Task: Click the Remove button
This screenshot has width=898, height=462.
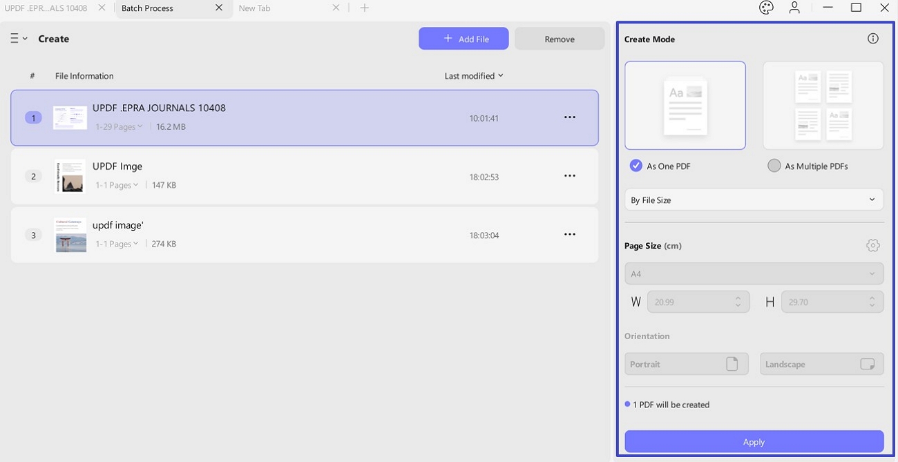Action: (x=560, y=39)
